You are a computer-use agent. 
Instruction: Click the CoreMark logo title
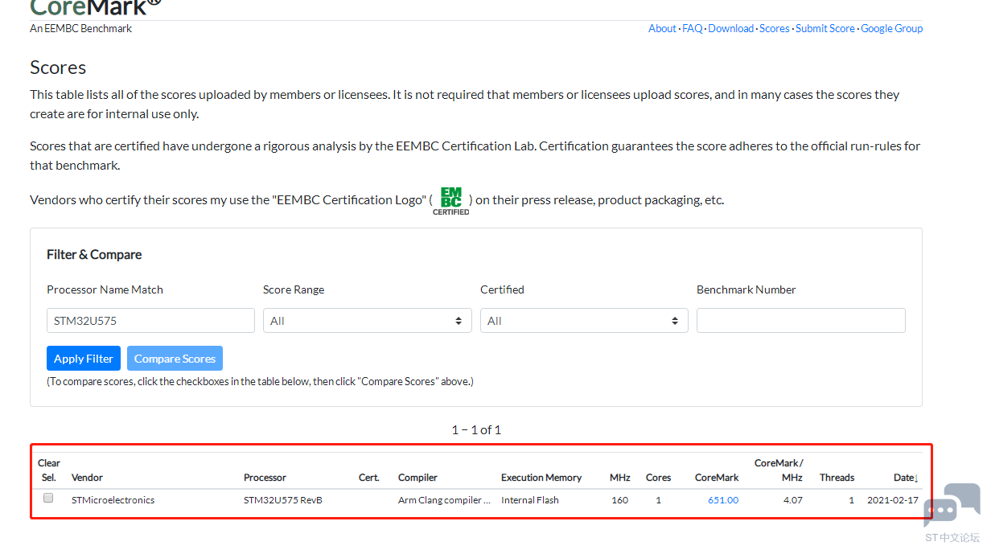point(95,7)
